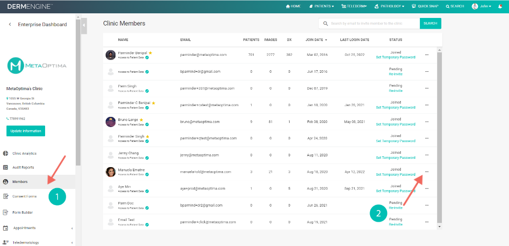Click the clinic address location pin icon
Image resolution: width=509 pixels, height=246 pixels.
tap(7, 98)
